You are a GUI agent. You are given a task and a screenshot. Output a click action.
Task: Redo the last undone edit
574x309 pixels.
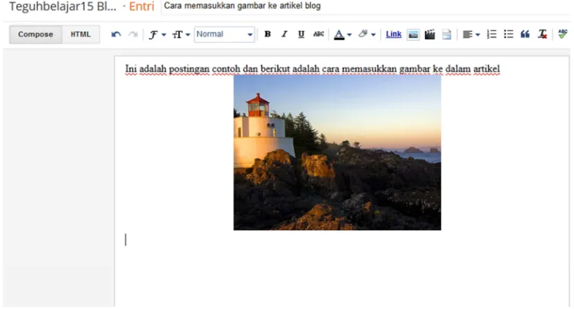click(133, 35)
